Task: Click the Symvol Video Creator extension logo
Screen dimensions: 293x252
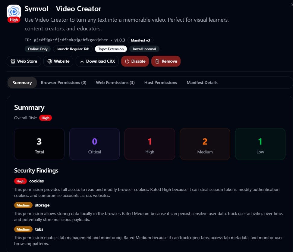Action: point(14,11)
